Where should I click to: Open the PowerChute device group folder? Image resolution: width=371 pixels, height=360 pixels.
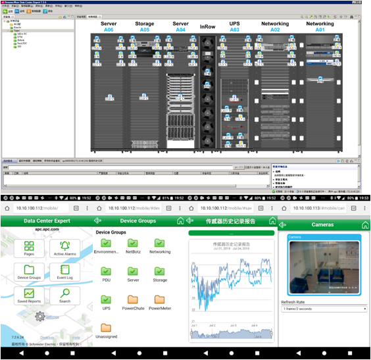click(x=133, y=303)
